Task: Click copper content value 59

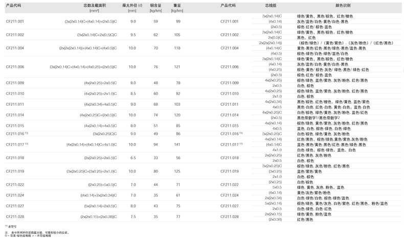Action: 155,21
